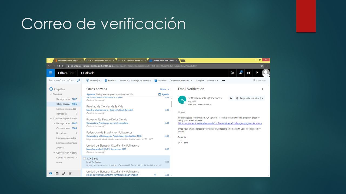Image resolution: width=346 pixels, height=194 pixels.
Task: Reload the page in the browser
Action: click(58, 66)
